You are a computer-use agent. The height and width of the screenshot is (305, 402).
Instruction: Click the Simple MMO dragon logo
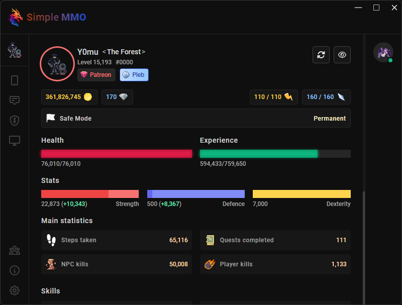[x=16, y=17]
